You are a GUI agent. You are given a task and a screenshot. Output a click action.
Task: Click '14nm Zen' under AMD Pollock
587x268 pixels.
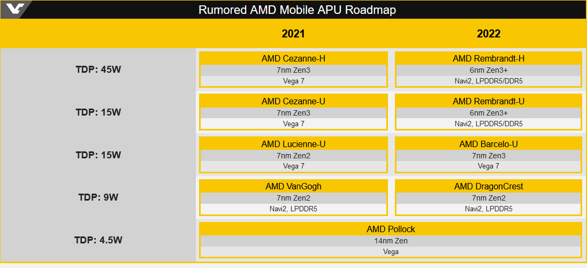pos(391,241)
